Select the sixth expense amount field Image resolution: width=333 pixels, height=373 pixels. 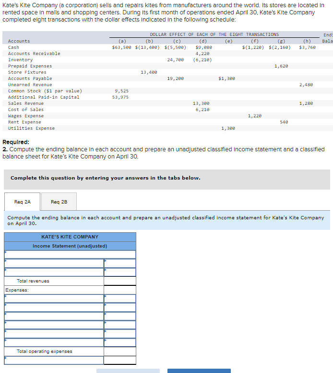tap(120, 342)
